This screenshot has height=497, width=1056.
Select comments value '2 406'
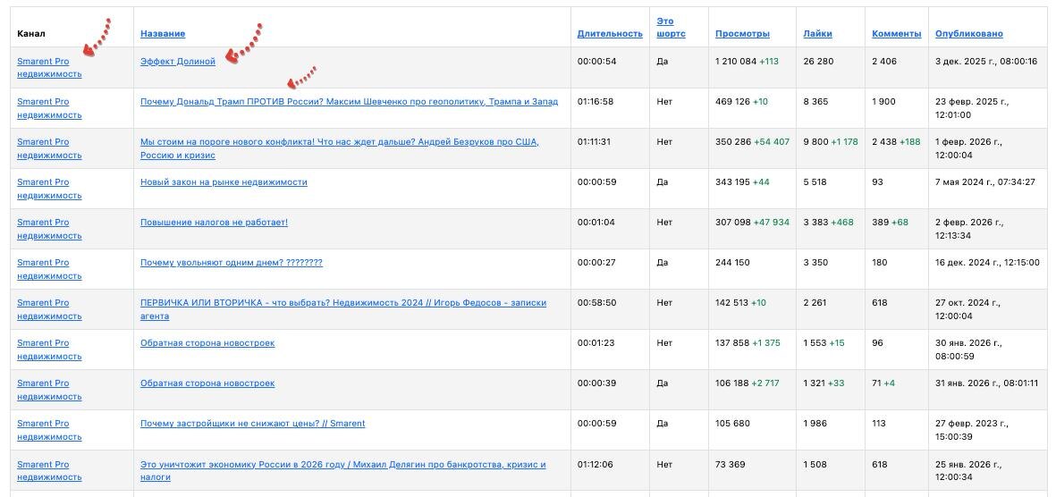pos(884,62)
